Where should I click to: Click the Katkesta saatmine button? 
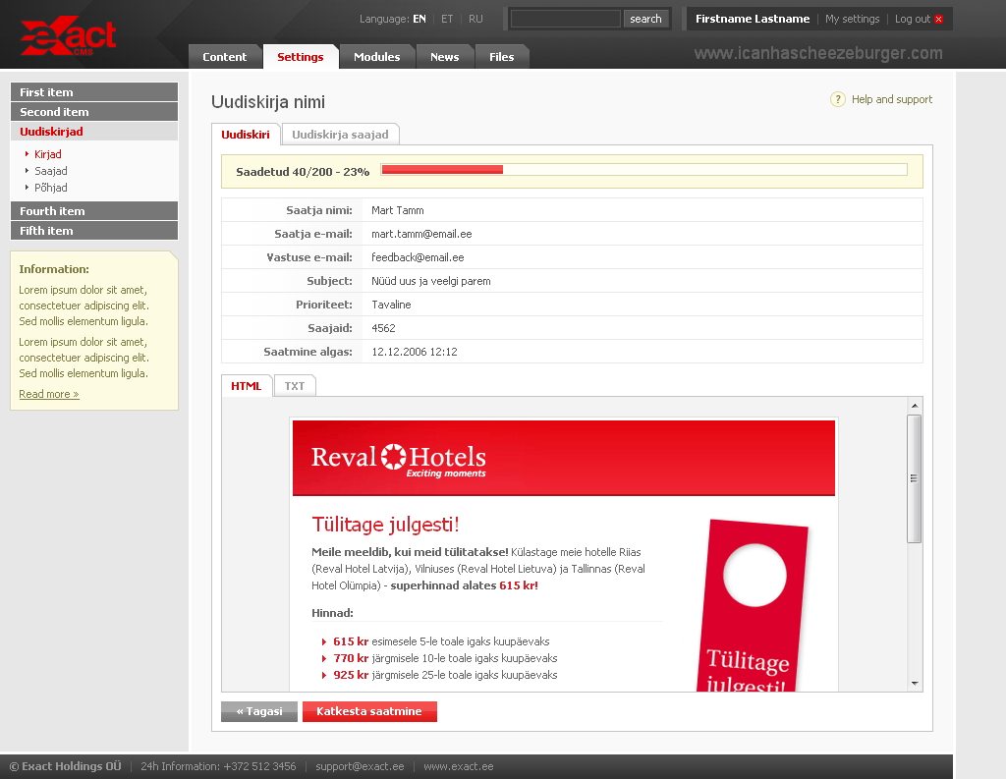369,711
